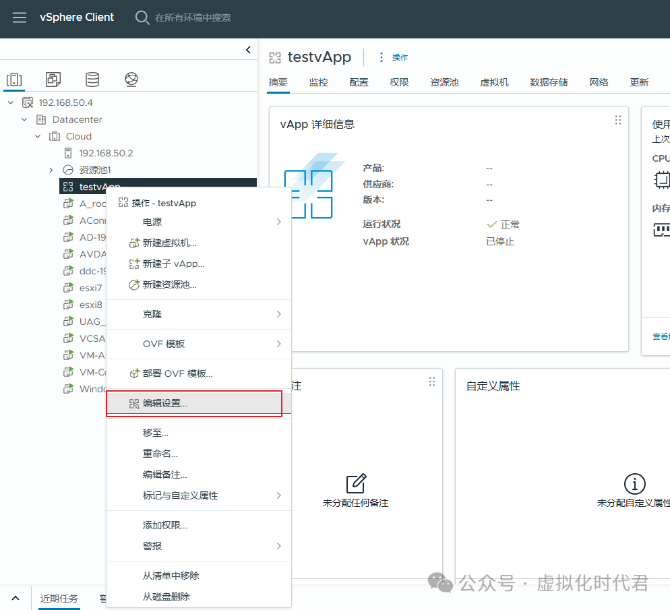The image size is (670, 610).
Task: Expand the 资源池1 resource pool
Action: [51, 170]
